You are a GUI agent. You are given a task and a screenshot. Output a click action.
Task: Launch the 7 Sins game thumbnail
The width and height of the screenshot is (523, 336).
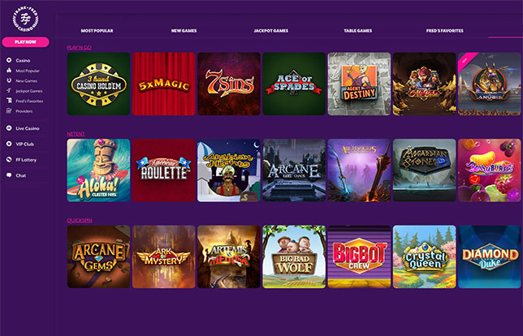coord(229,84)
